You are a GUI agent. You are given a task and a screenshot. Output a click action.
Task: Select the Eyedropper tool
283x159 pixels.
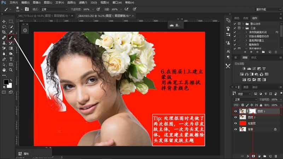11,32
